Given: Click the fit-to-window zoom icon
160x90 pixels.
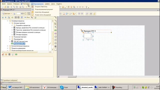Looking at the screenshot, I should [29, 13].
